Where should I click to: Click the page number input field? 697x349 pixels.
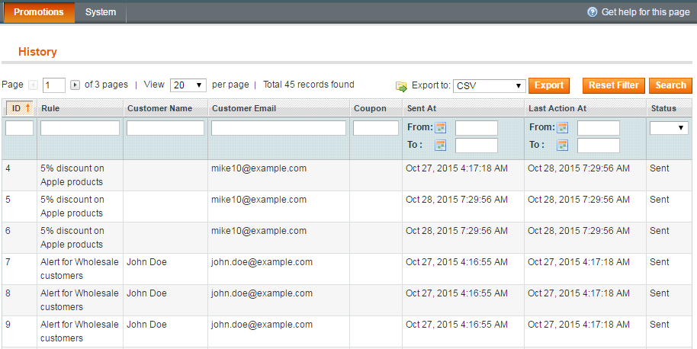[x=54, y=85]
